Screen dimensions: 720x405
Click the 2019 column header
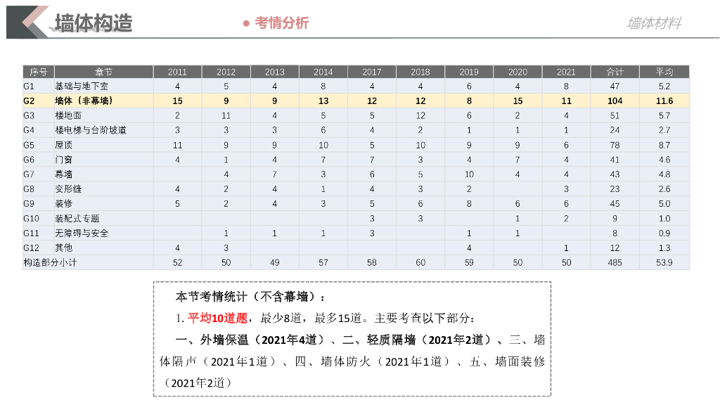469,72
